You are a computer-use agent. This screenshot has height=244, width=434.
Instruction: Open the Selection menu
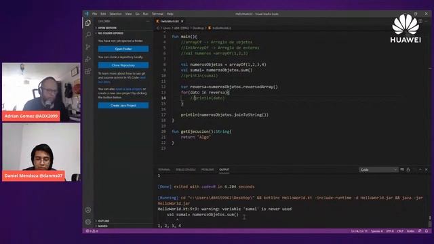pyautogui.click(x=115, y=14)
